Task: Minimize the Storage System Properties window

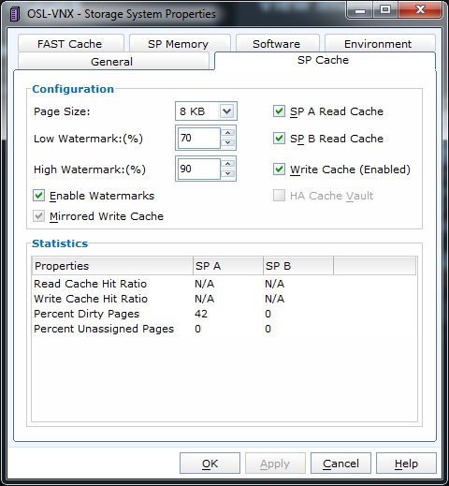Action: click(360, 10)
